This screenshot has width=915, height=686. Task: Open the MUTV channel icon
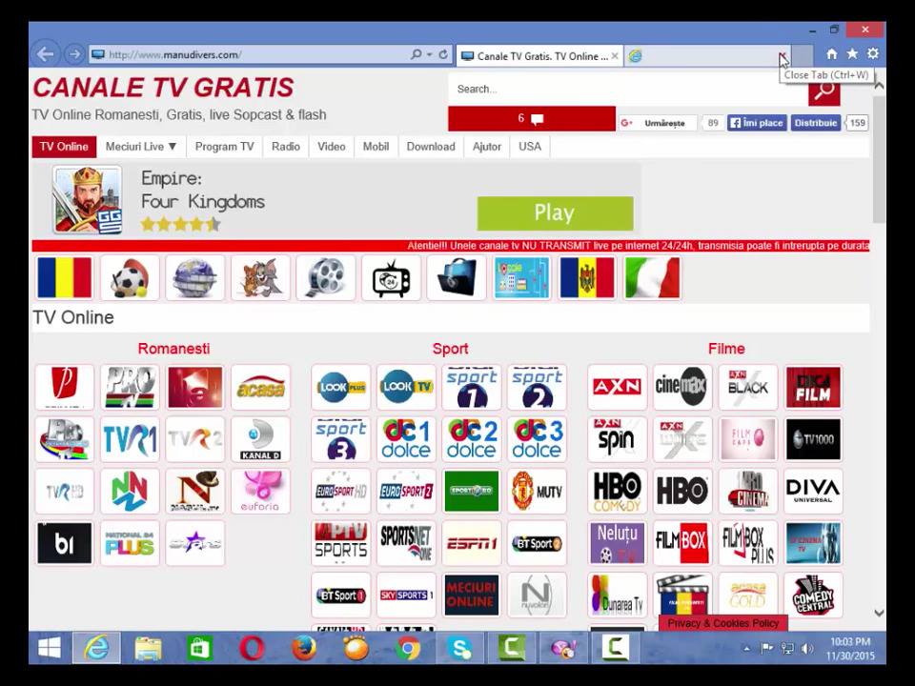click(537, 492)
